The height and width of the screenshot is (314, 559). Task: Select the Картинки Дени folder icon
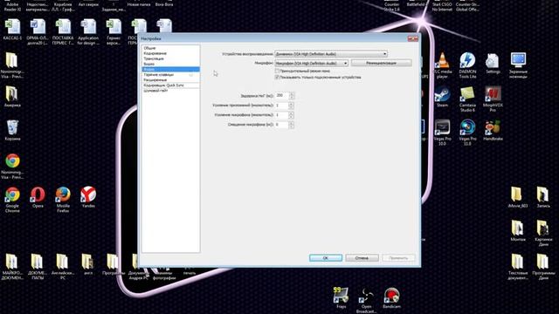coord(543,229)
